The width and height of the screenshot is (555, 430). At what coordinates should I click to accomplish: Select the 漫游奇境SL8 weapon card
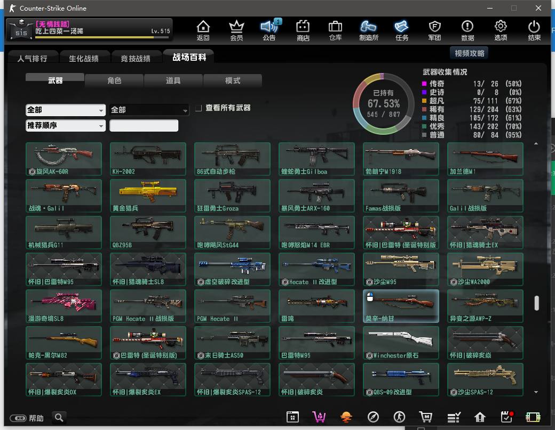(x=64, y=306)
